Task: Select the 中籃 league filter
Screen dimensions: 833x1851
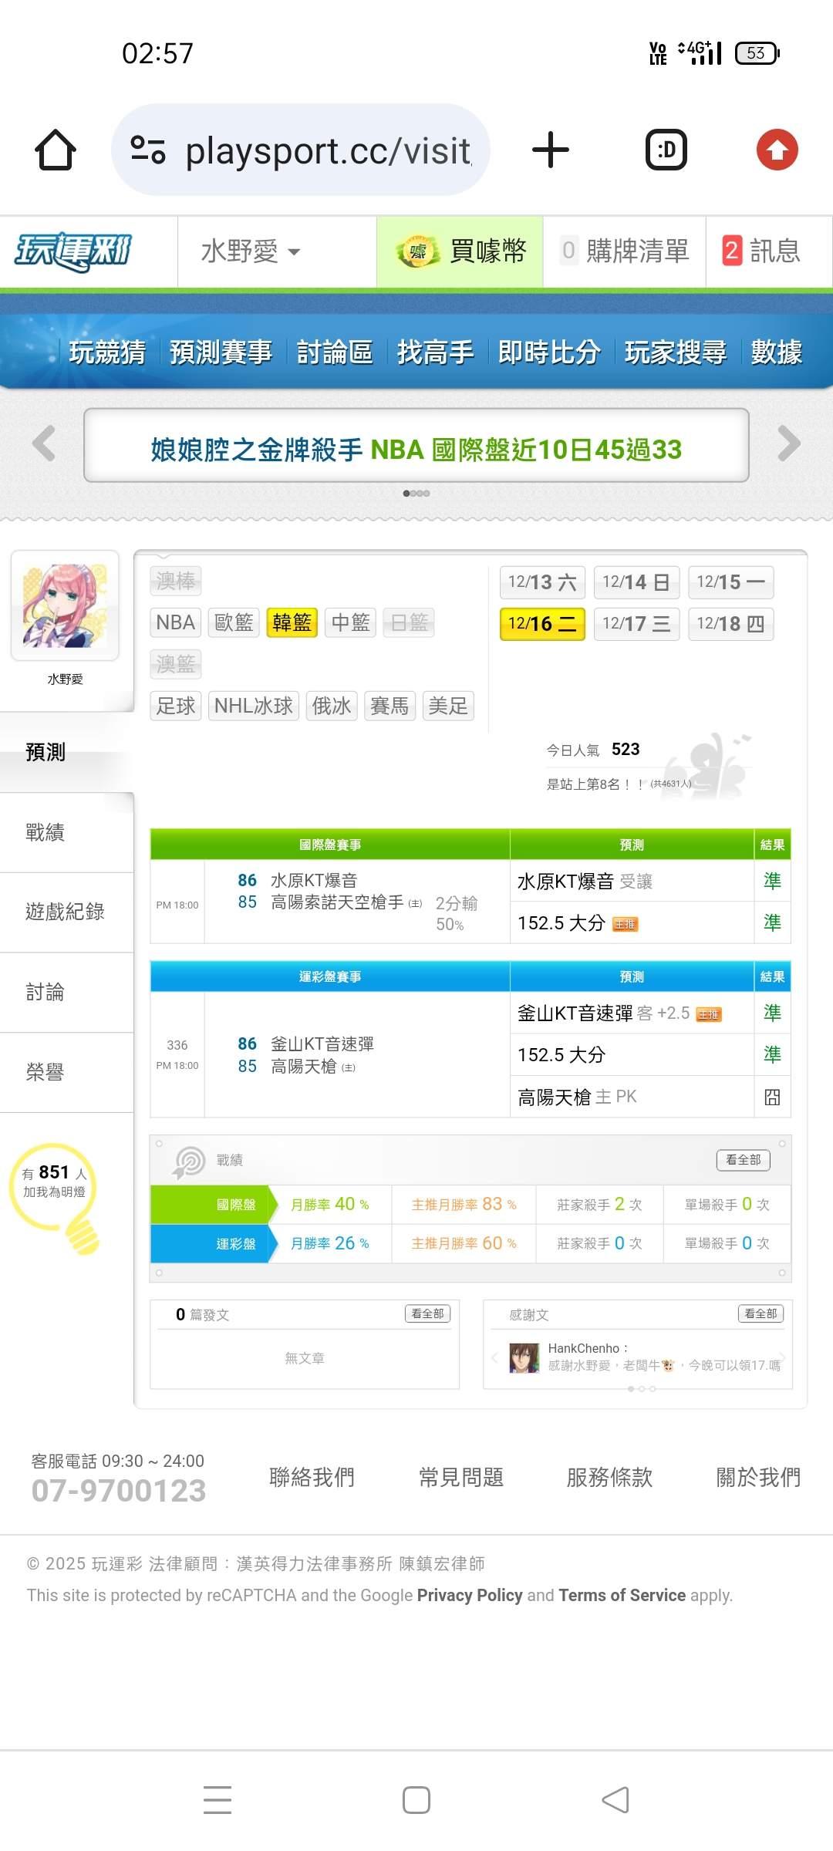Action: tap(351, 622)
